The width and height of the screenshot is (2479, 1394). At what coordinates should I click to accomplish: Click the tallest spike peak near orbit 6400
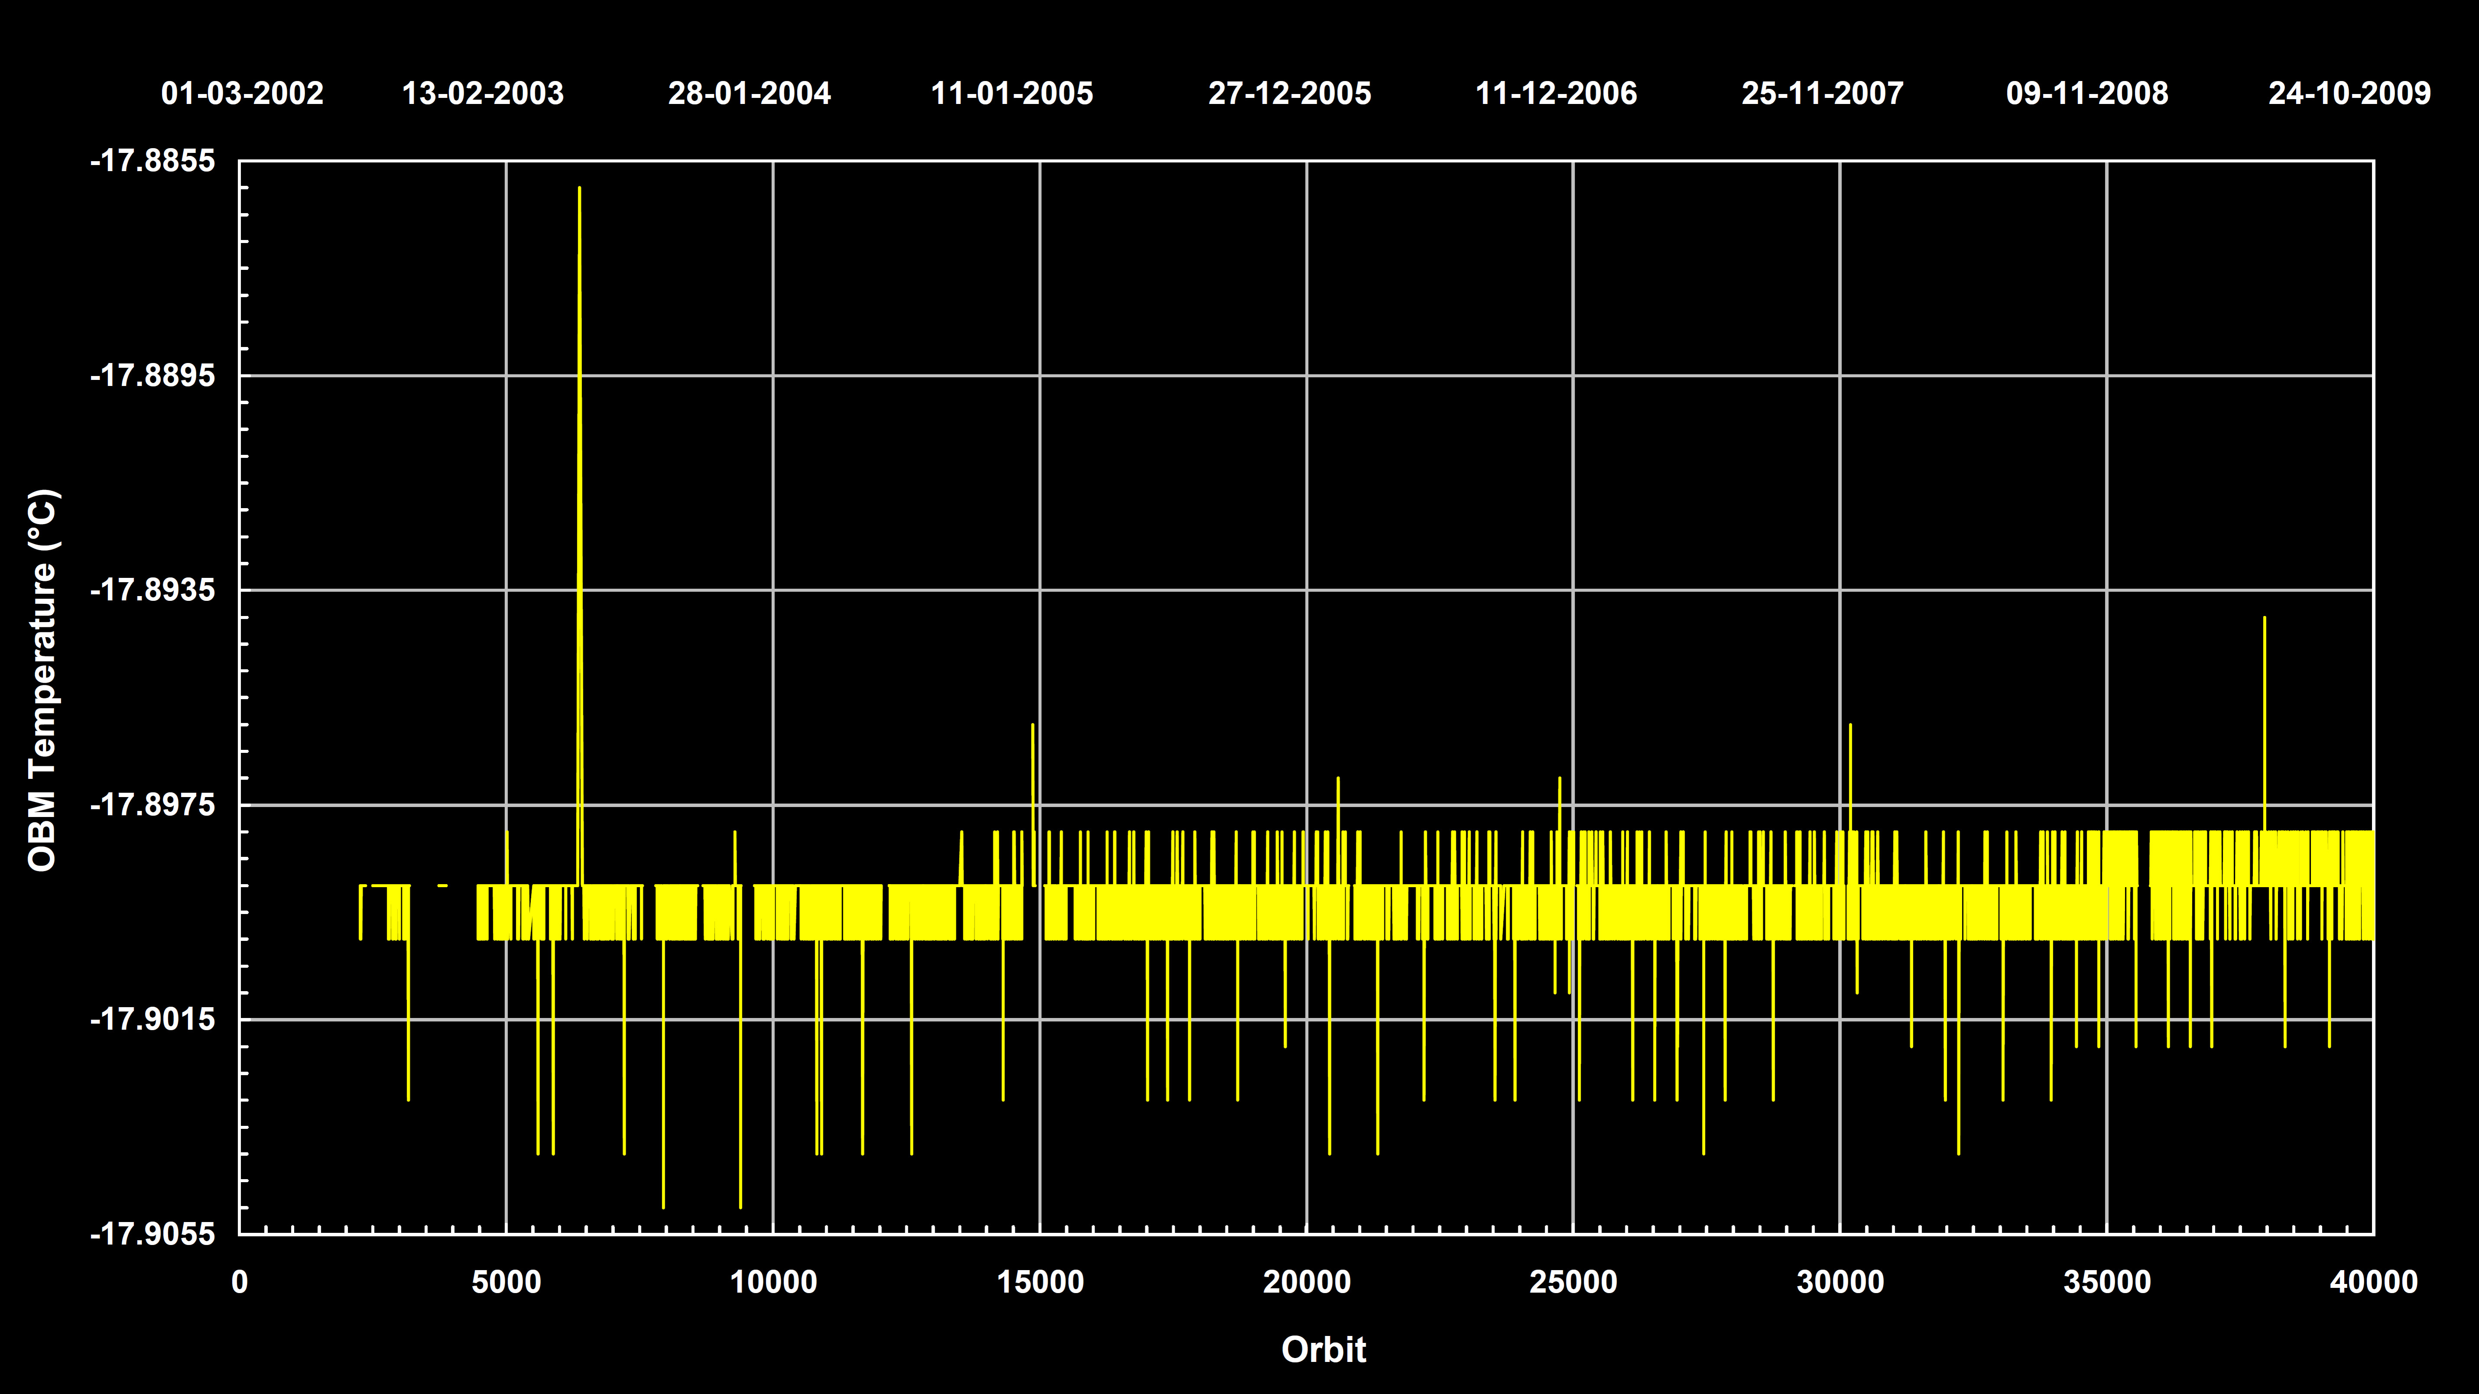pyautogui.click(x=578, y=190)
